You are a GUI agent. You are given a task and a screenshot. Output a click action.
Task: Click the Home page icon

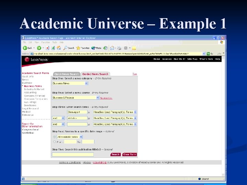point(59,48)
